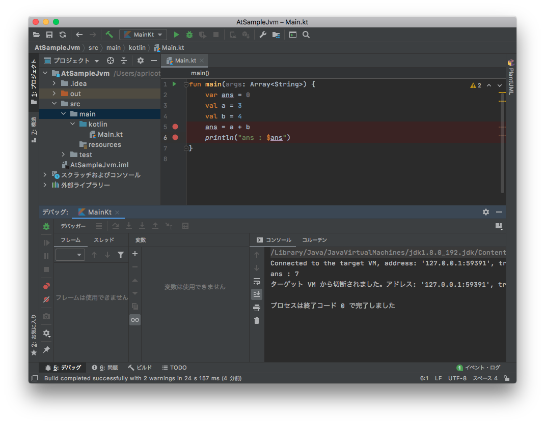This screenshot has height=424, width=545.
Task: Switch to the スレッド tab
Action: click(104, 240)
